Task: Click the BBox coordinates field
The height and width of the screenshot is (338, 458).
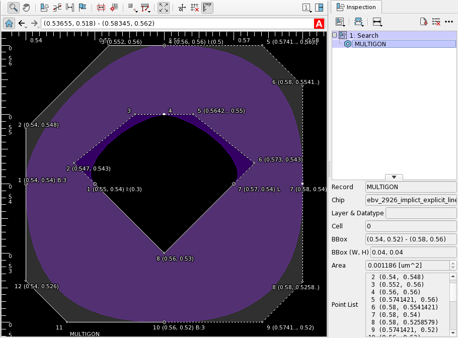Action: 411,239
